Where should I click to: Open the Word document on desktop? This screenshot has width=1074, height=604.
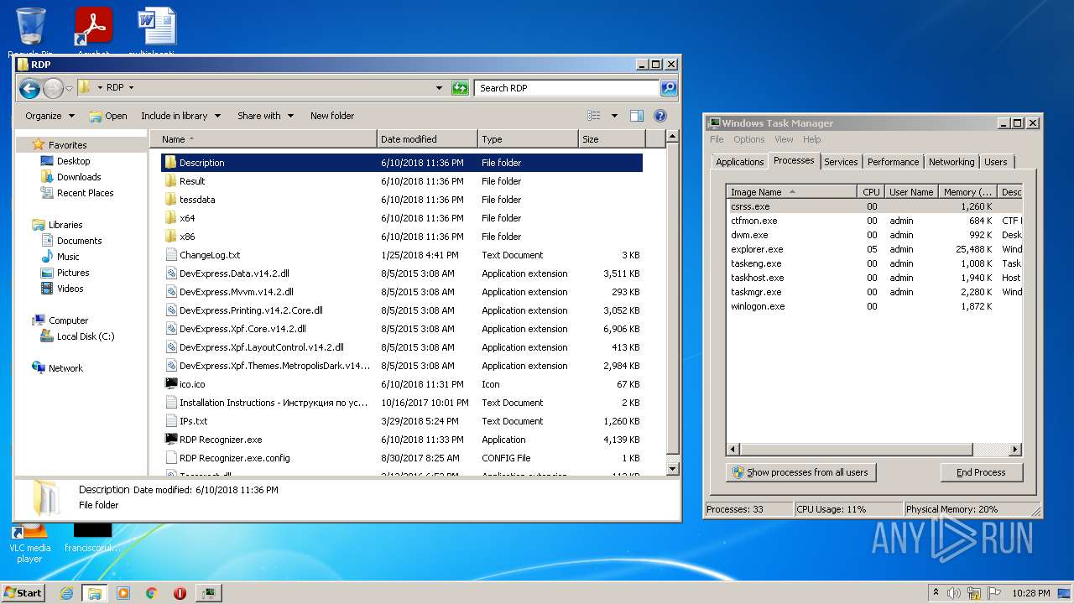[x=157, y=30]
